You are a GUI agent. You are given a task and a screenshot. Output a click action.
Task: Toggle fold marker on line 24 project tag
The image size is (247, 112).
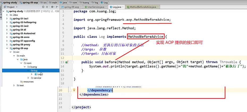tap(70, 107)
